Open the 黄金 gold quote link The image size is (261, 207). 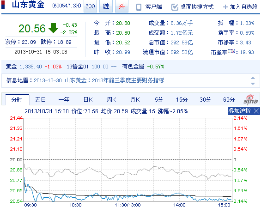[11, 67]
